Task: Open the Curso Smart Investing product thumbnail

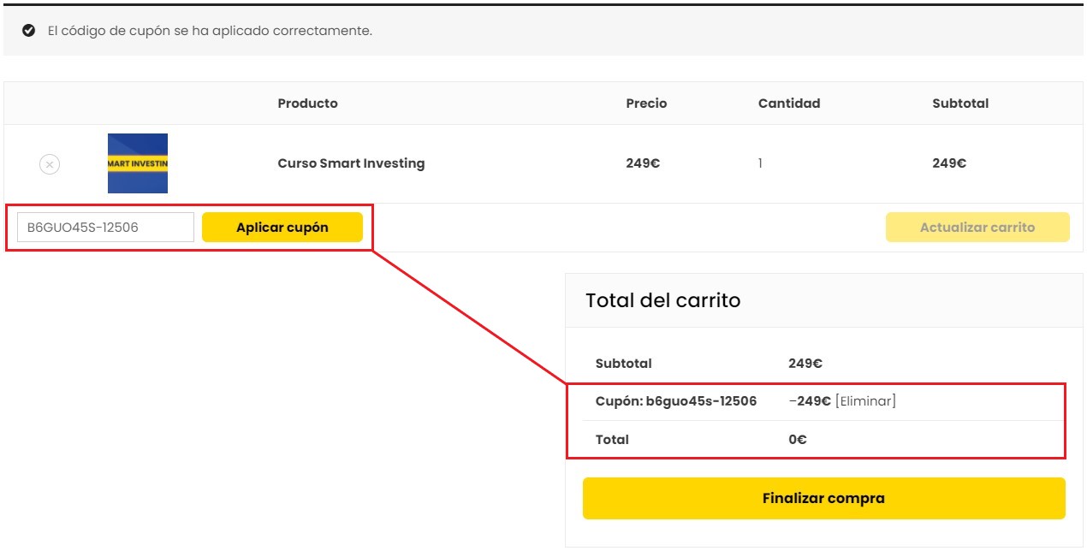Action: (138, 163)
